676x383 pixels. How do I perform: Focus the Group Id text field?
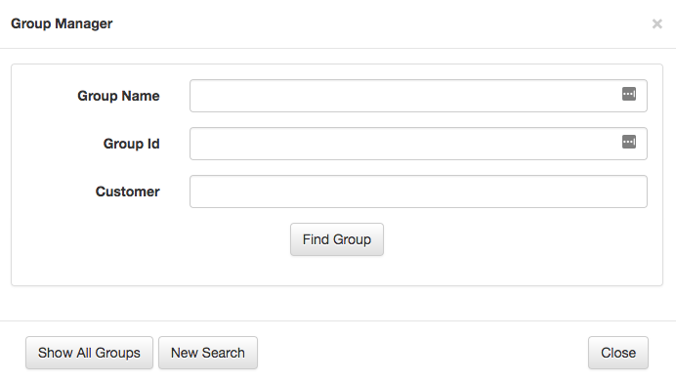pos(418,144)
